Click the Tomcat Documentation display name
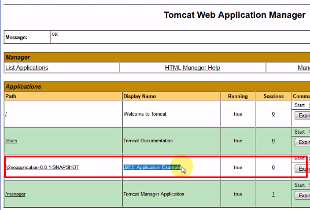The height and width of the screenshot is (210, 310). tap(148, 141)
